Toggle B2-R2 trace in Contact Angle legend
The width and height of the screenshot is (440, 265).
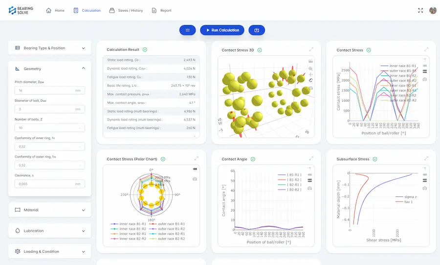(289, 190)
